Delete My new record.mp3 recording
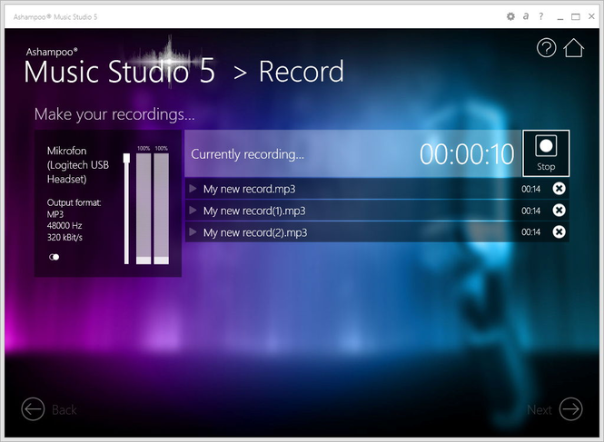Image resolution: width=604 pixels, height=442 pixels. [x=559, y=189]
